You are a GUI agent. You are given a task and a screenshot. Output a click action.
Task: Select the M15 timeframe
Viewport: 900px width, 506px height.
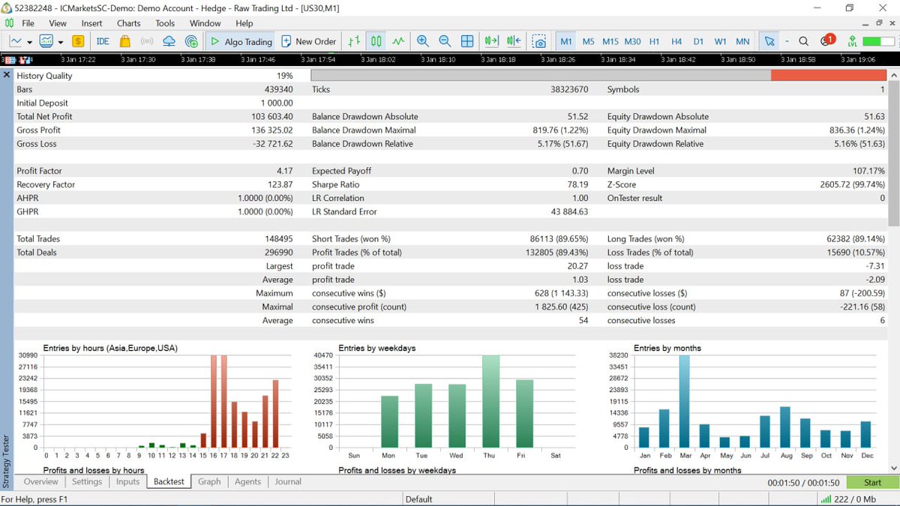point(610,41)
